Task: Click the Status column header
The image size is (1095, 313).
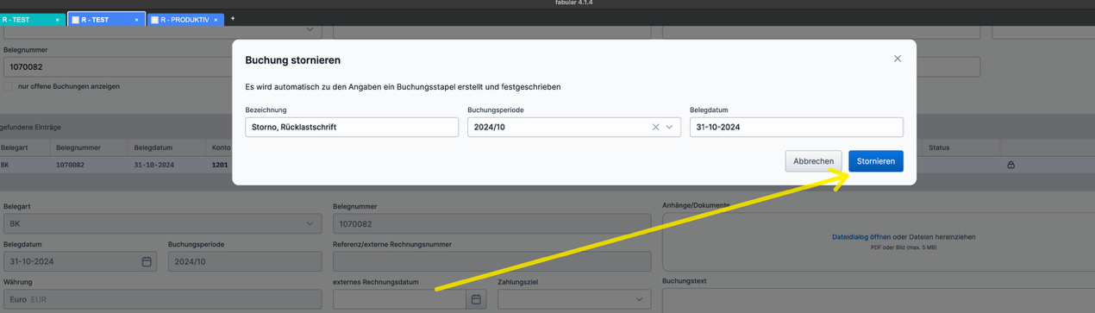Action: tap(939, 147)
